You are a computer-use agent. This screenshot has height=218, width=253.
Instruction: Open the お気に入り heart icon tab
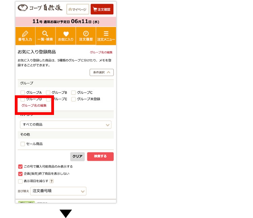(x=65, y=36)
